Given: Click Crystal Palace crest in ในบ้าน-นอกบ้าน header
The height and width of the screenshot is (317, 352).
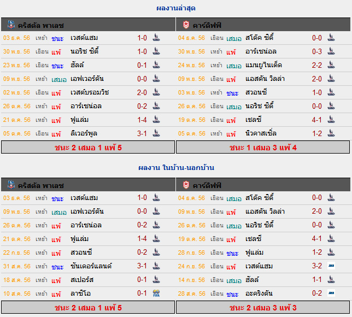Looking at the screenshot, I should [11, 185].
